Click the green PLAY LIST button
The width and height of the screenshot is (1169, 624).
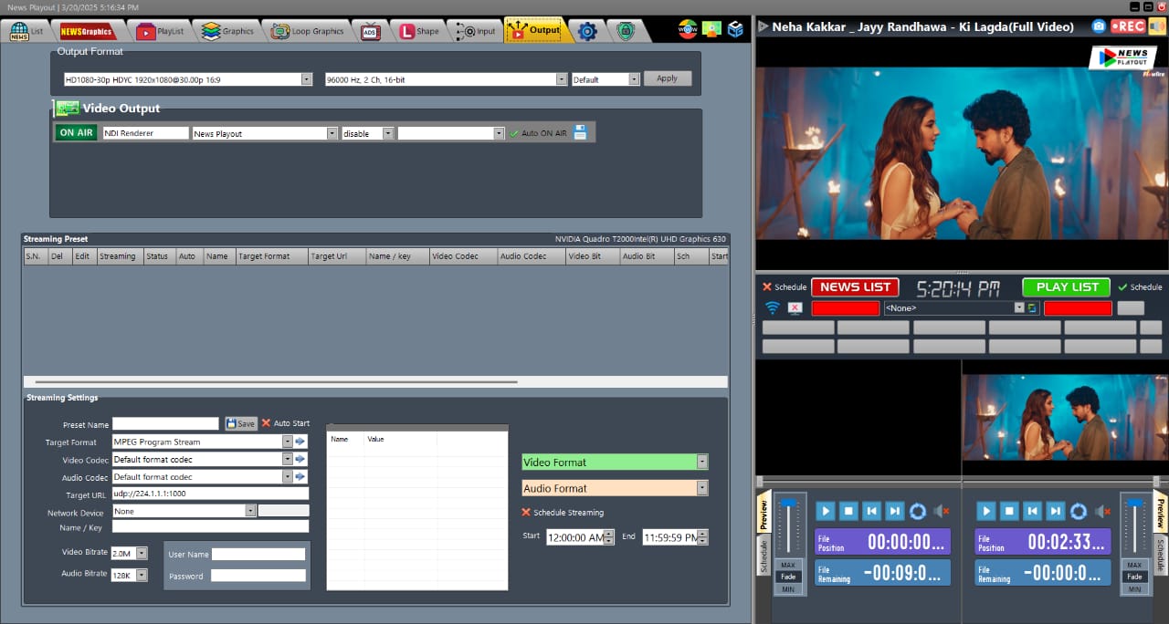pos(1066,286)
